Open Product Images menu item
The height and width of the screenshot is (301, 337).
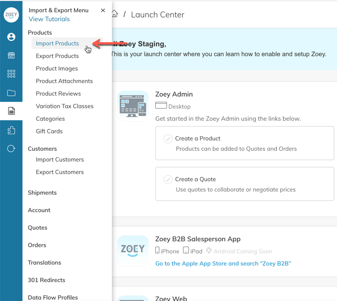[x=57, y=69]
